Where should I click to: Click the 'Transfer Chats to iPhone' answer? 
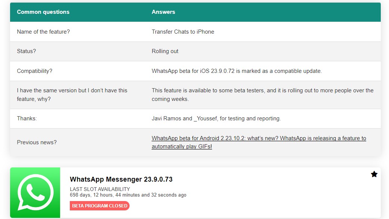coord(183,32)
